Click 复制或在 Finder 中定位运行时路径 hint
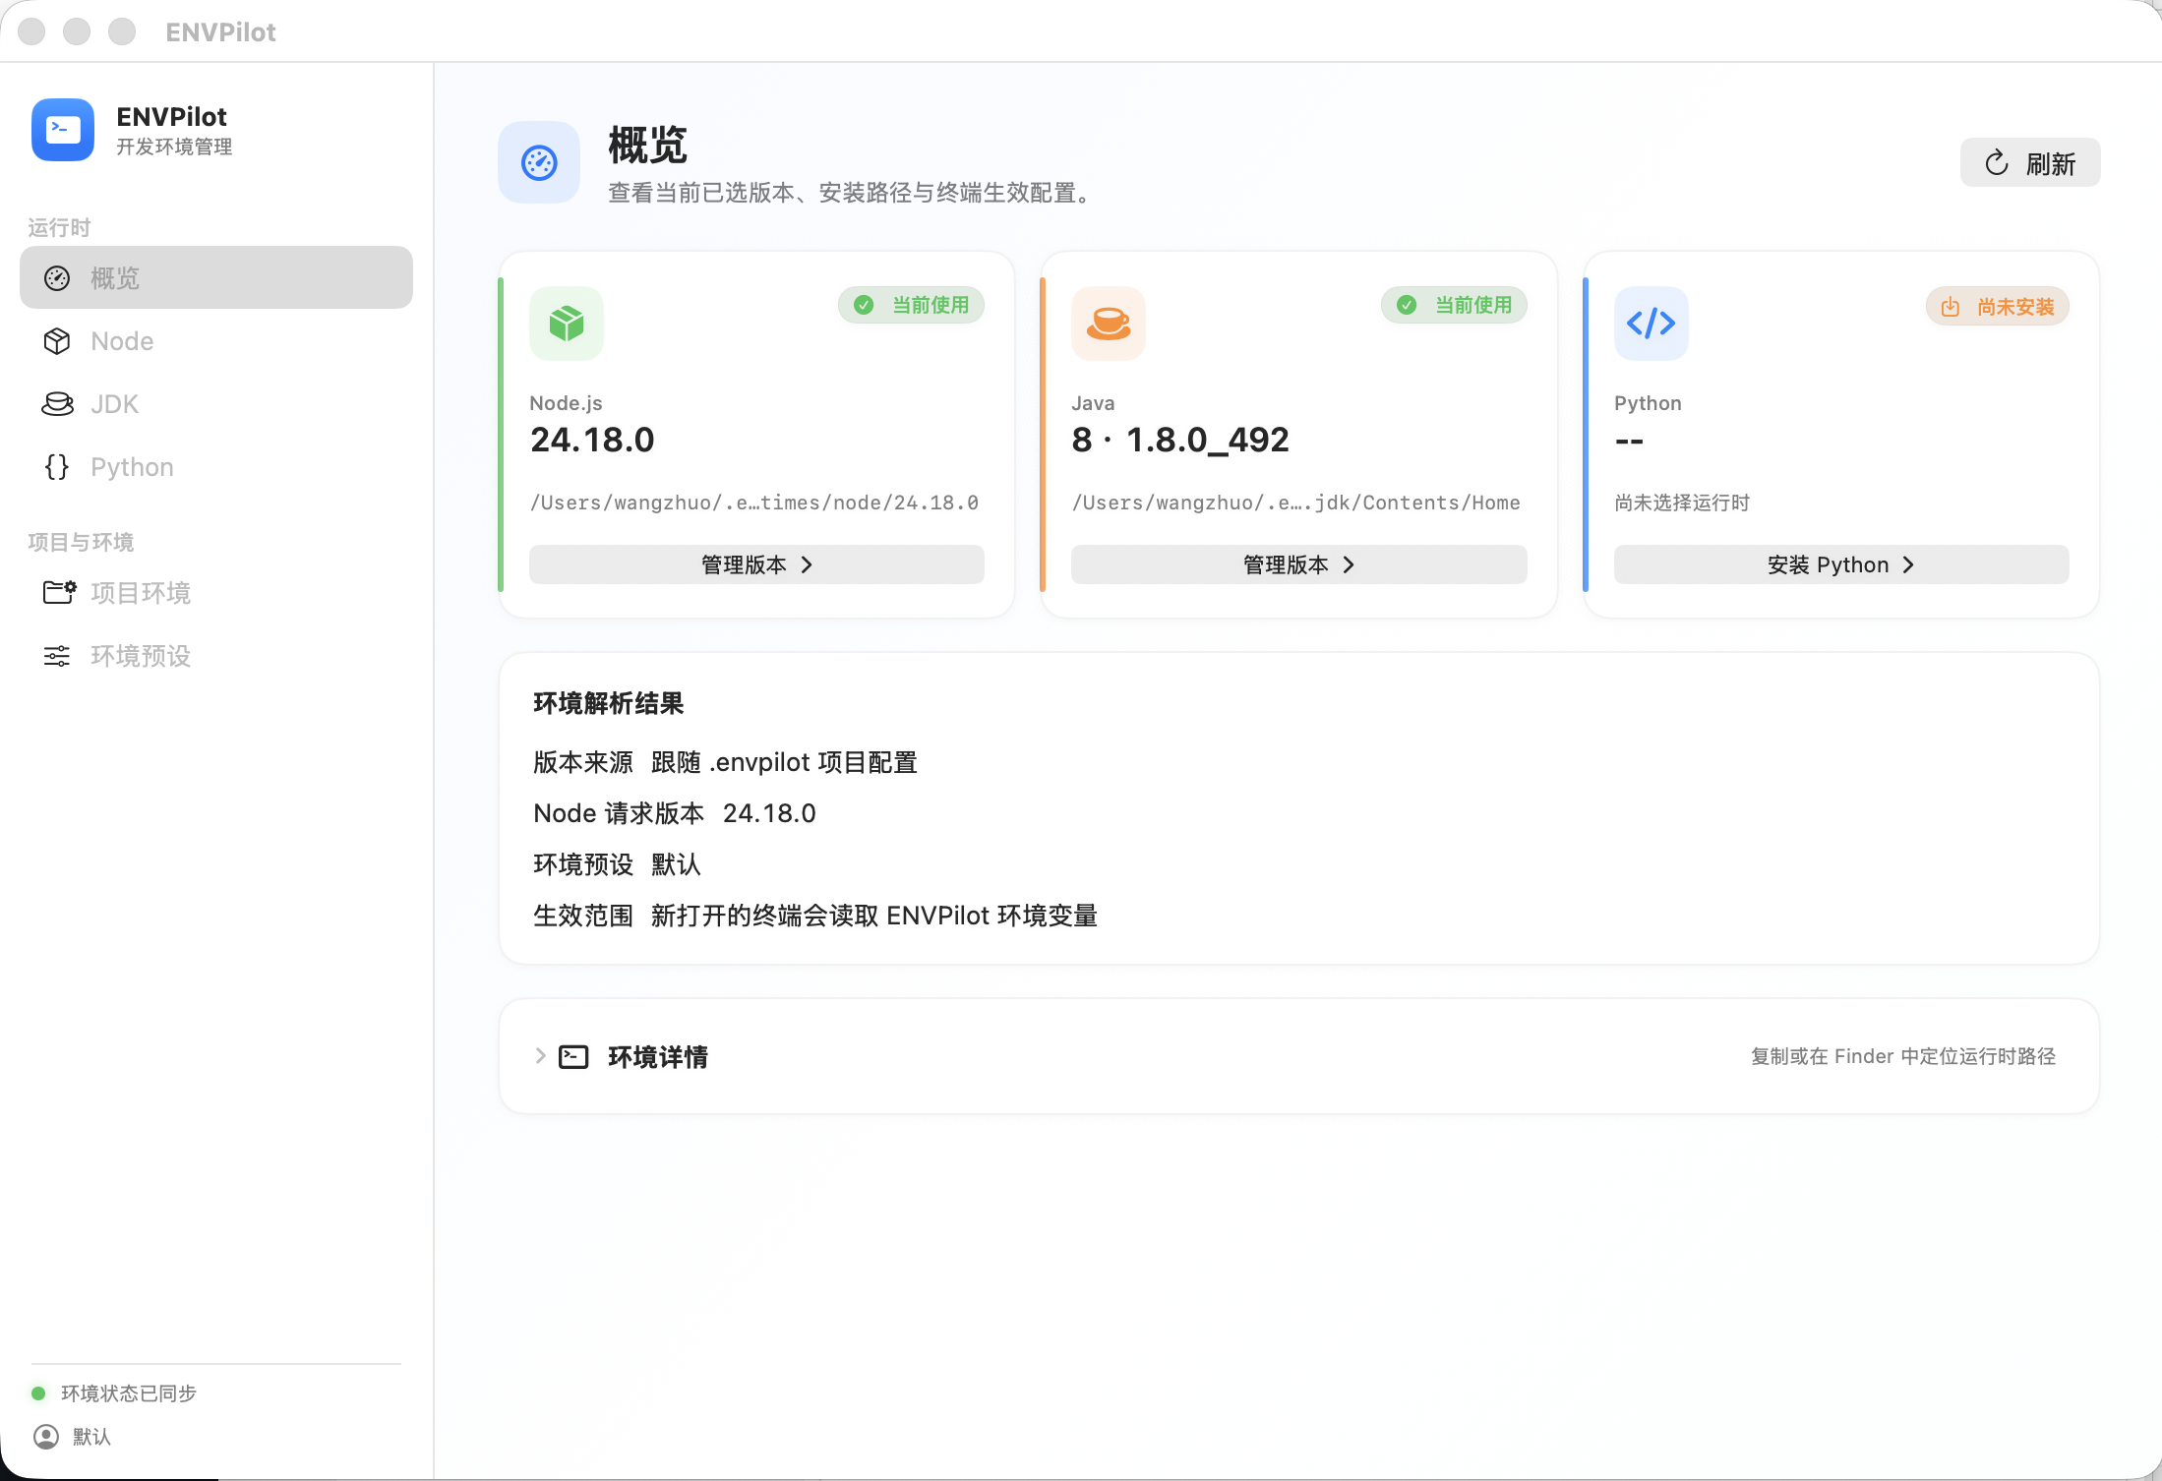Screen dimensions: 2162x1481 pos(1903,1056)
